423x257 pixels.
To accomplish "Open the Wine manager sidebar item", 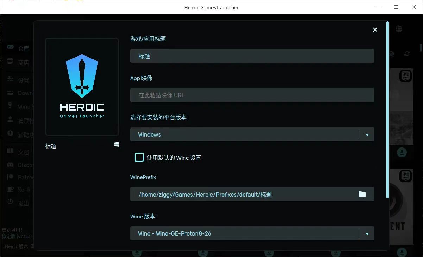I will click(20, 106).
